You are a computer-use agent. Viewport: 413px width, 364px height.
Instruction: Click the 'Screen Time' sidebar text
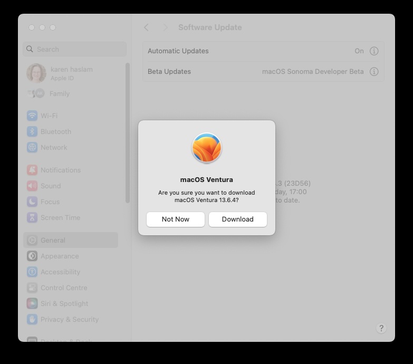(60, 217)
